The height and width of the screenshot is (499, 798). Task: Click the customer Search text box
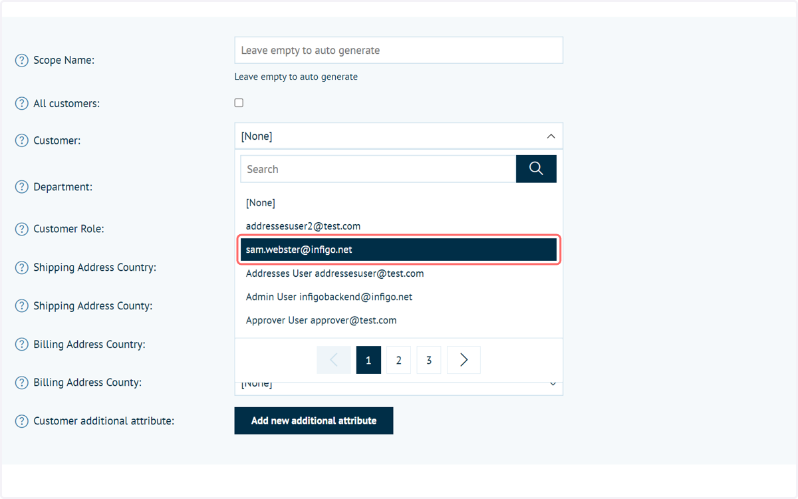[378, 169]
